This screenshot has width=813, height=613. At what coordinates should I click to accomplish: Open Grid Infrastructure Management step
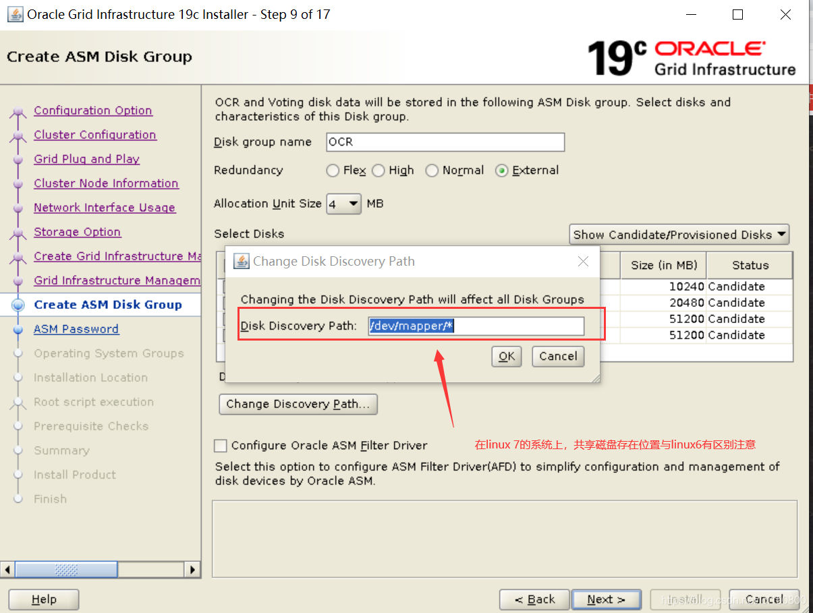(x=117, y=281)
